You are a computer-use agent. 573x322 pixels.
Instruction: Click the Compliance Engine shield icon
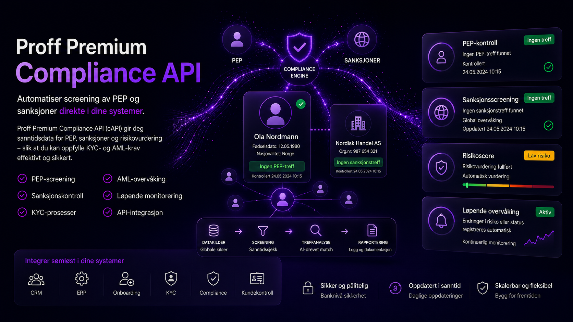click(300, 47)
